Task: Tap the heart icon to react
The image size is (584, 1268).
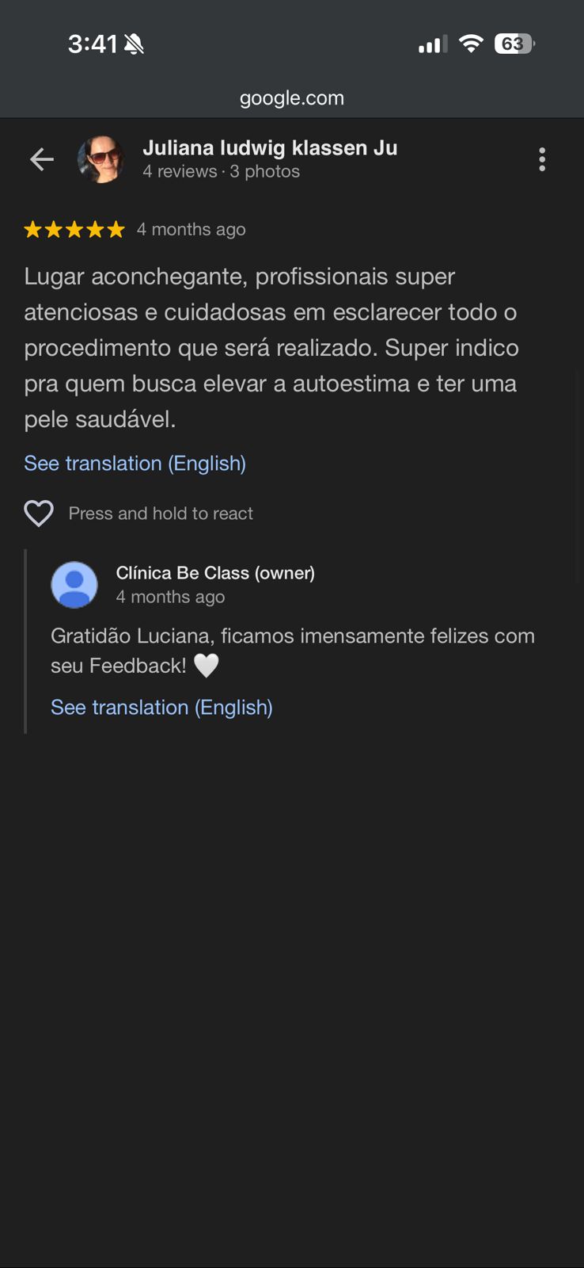Action: coord(39,514)
